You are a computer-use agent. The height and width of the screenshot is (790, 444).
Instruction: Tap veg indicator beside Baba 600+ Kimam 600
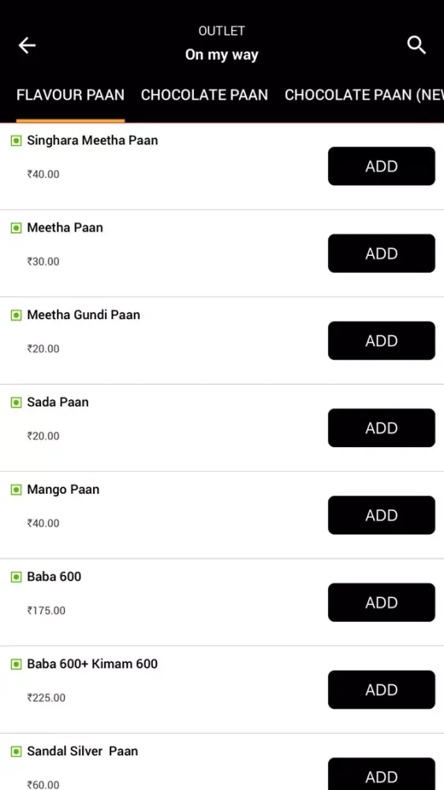click(x=16, y=664)
